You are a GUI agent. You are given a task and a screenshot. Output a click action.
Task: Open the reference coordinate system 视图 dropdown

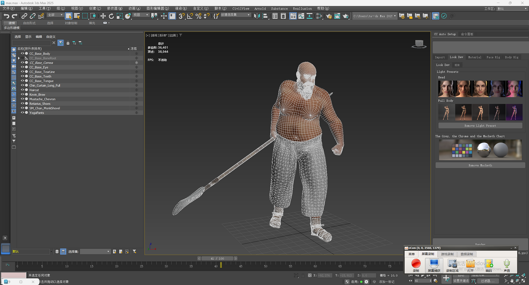coord(141,15)
